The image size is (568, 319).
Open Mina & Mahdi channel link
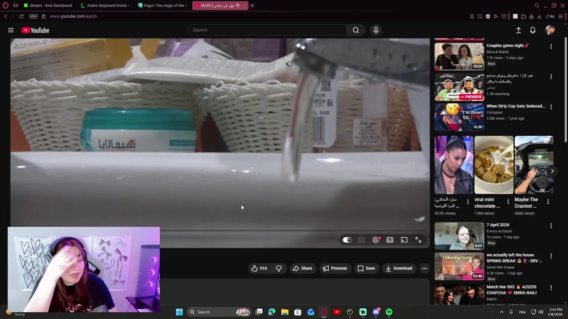(497, 52)
